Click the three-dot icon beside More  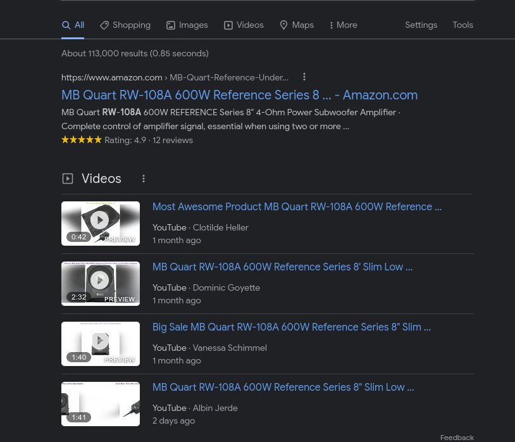[331, 25]
